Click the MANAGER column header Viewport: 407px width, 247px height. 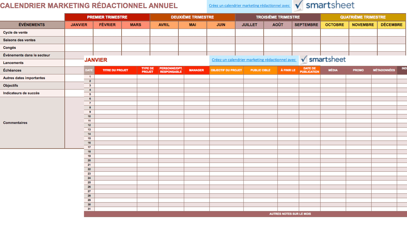point(196,70)
